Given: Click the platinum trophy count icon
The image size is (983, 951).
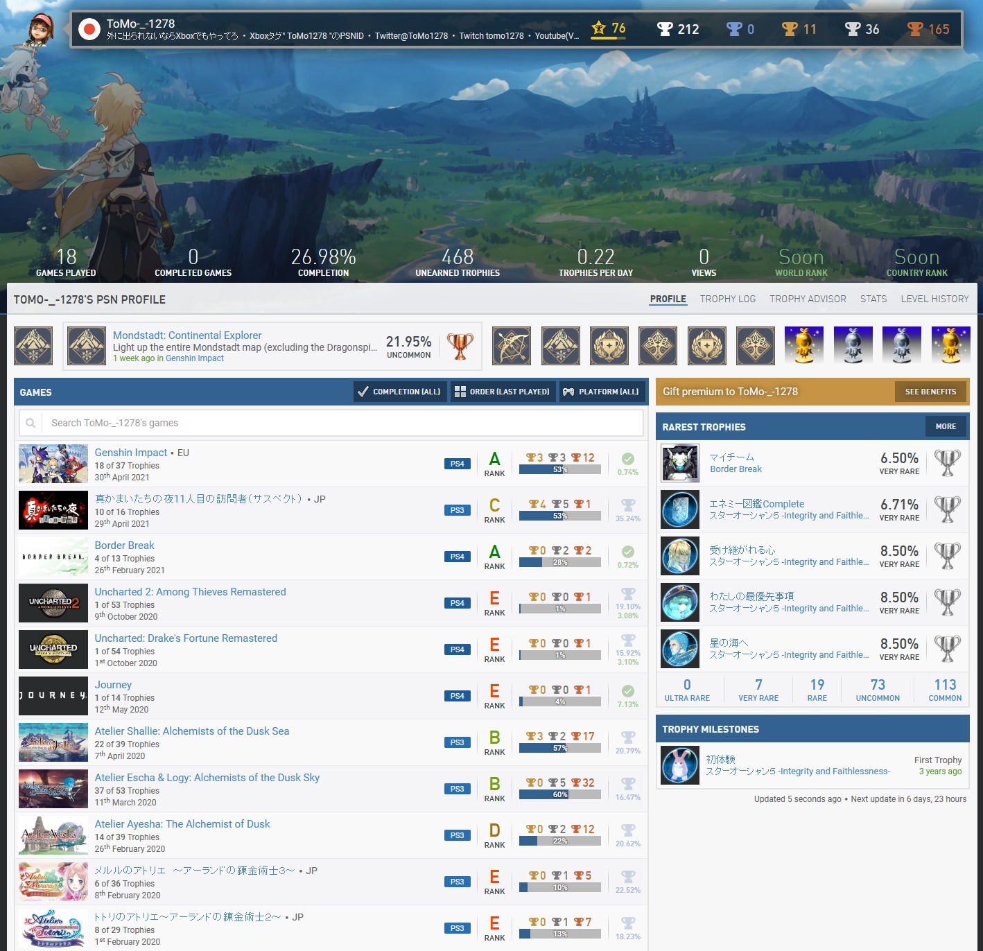Looking at the screenshot, I should pos(733,29).
